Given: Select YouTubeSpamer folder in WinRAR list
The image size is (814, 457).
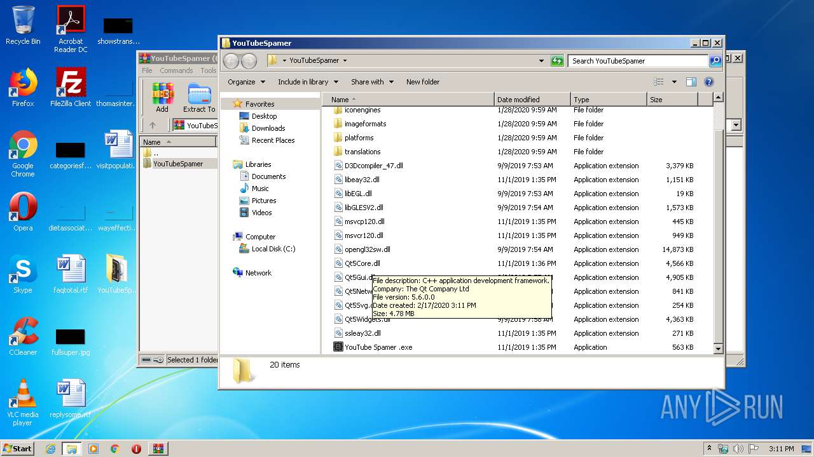Looking at the screenshot, I should [x=177, y=164].
